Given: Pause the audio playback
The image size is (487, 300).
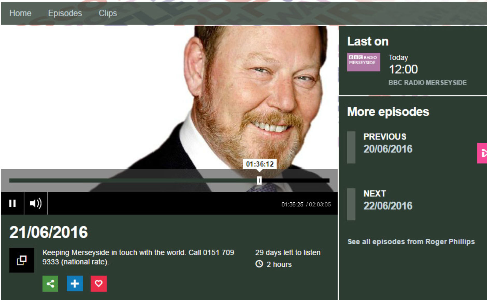Looking at the screenshot, I should coord(12,203).
